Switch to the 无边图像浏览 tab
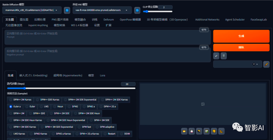The height and width of the screenshot is (140, 273). point(14,25)
